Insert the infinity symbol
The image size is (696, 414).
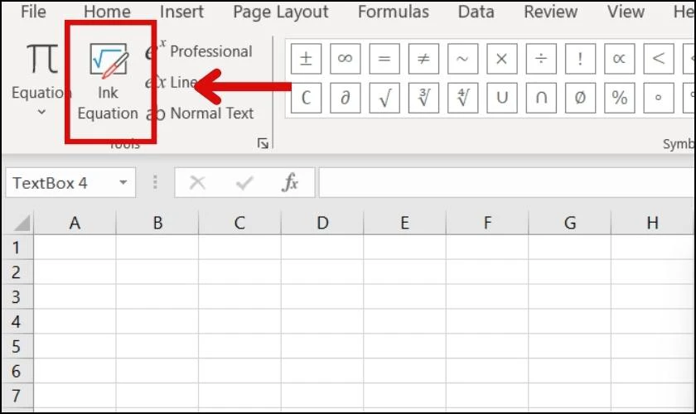coord(345,59)
